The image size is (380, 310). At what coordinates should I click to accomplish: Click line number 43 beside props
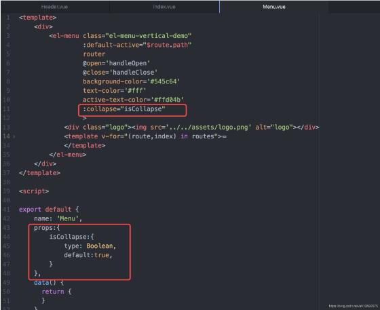coord(6,228)
